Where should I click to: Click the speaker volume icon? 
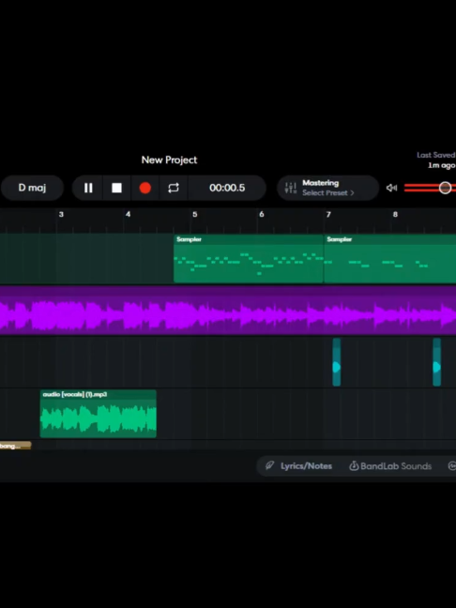click(391, 188)
